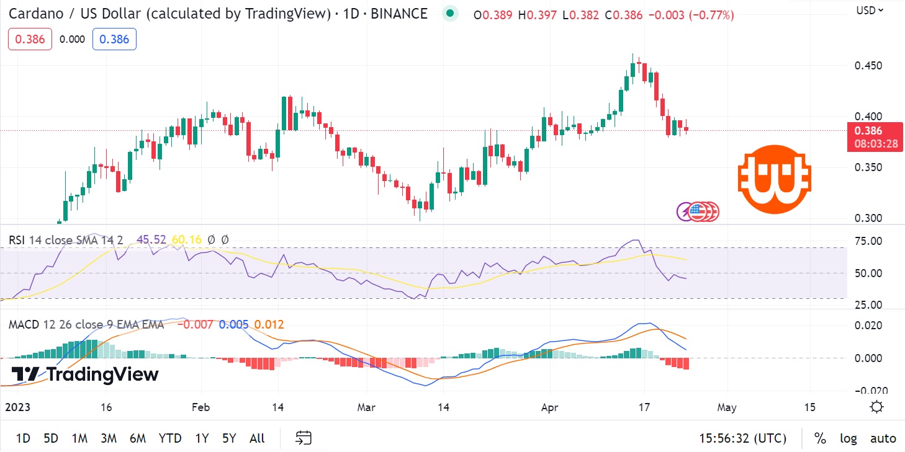Viewport: 905px width, 452px height.
Task: Toggle auto scale mode
Action: point(883,438)
